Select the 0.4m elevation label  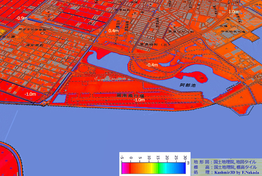pos(113,31)
